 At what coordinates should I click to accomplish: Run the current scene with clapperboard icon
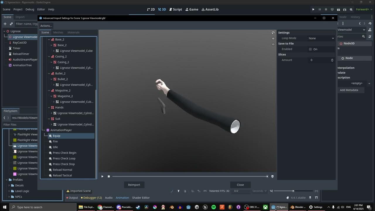(338, 9)
